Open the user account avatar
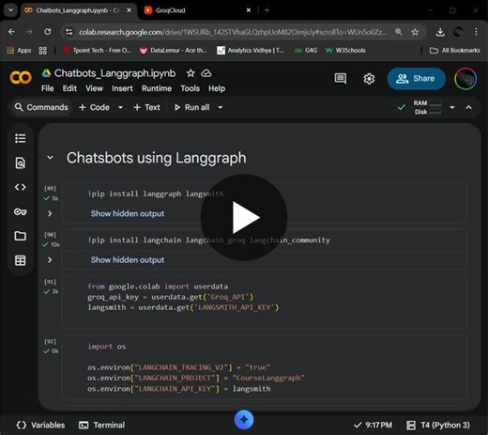488x435 pixels. click(465, 79)
